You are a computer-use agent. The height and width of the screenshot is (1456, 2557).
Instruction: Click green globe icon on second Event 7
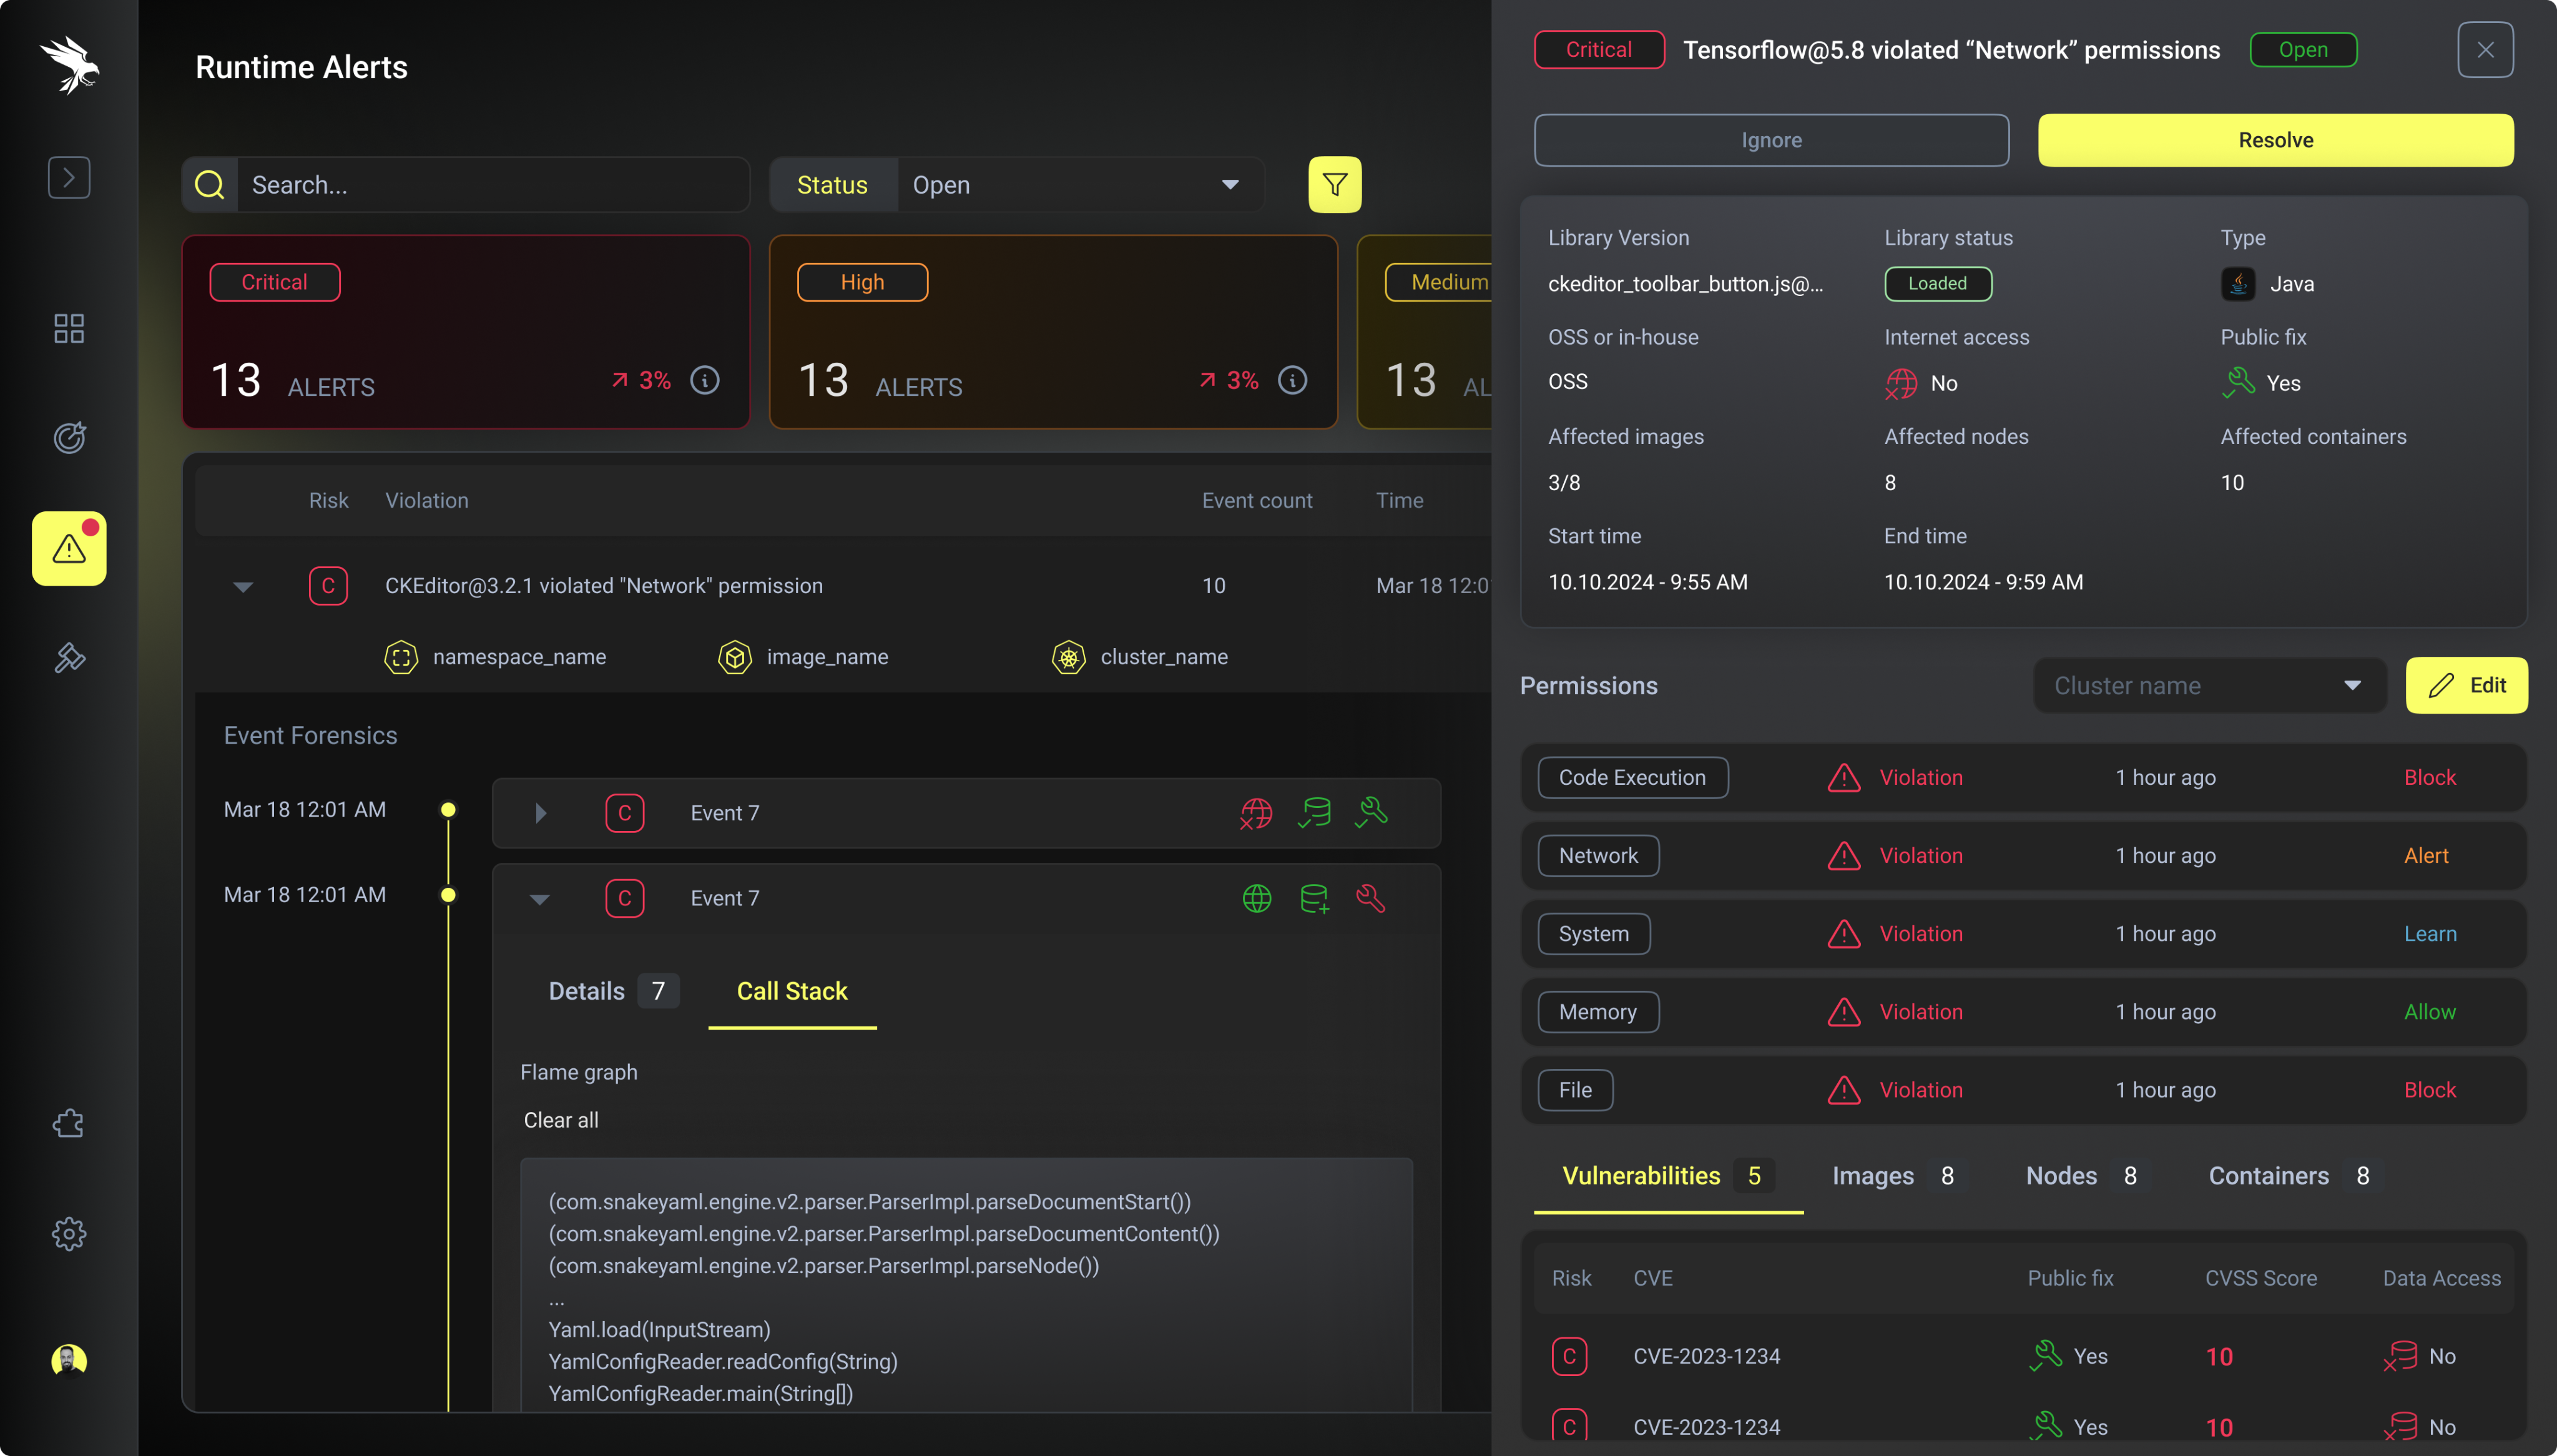coord(1257,898)
